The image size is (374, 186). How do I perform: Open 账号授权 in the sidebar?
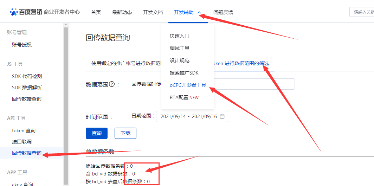(x=22, y=45)
